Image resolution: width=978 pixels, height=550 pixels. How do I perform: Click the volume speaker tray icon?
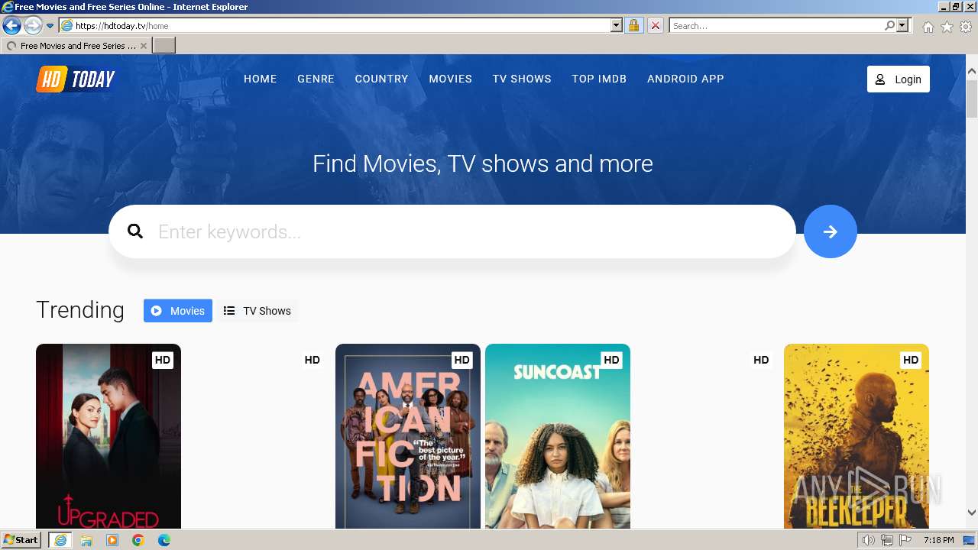(868, 540)
